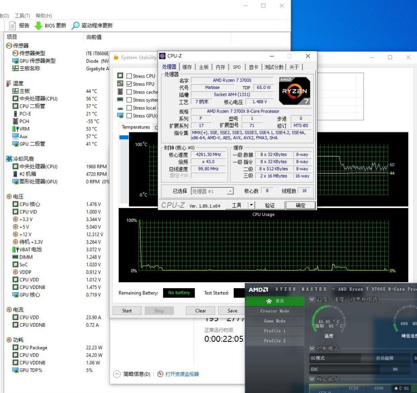The image size is (417, 393).
Task: Click the Start button in System Stability Test
Action: pos(127,310)
